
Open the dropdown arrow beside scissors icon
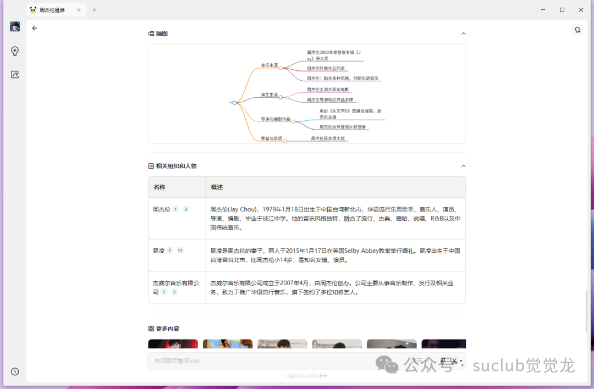pos(461,361)
